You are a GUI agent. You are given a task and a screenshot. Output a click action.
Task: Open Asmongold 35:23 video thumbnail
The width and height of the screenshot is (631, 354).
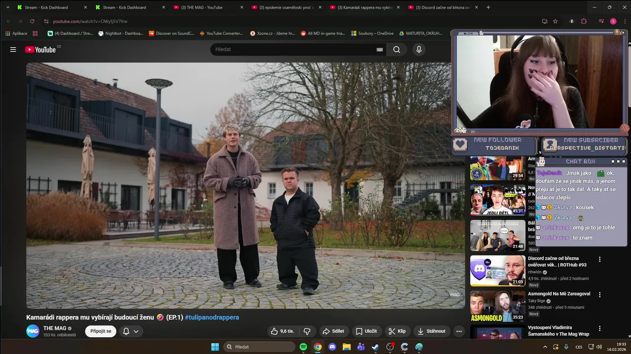(x=497, y=306)
